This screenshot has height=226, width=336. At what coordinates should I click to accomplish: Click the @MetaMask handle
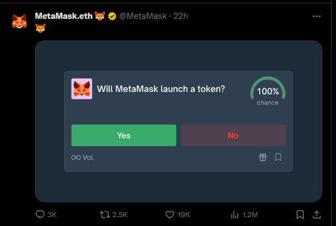(x=143, y=16)
